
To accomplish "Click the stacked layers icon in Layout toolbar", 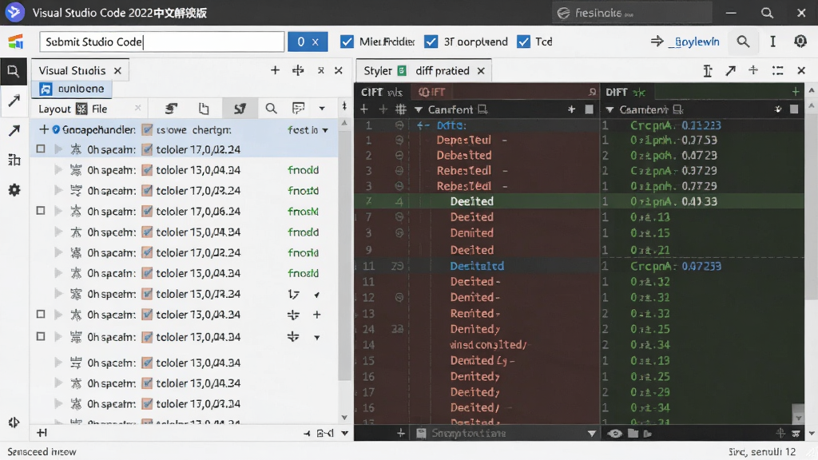I will [171, 109].
